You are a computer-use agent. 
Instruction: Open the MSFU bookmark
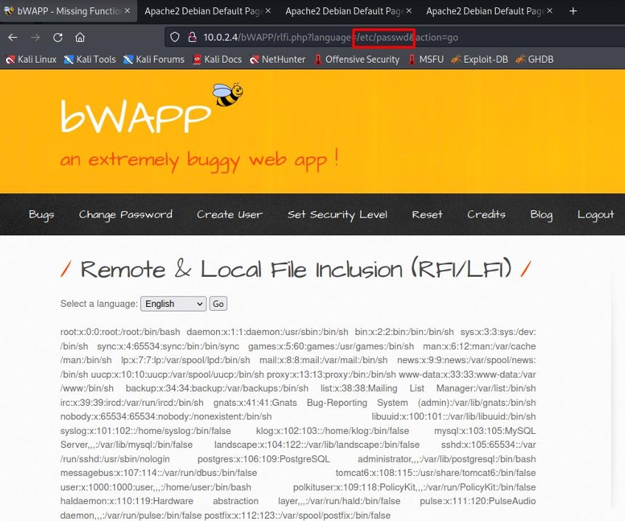426,59
